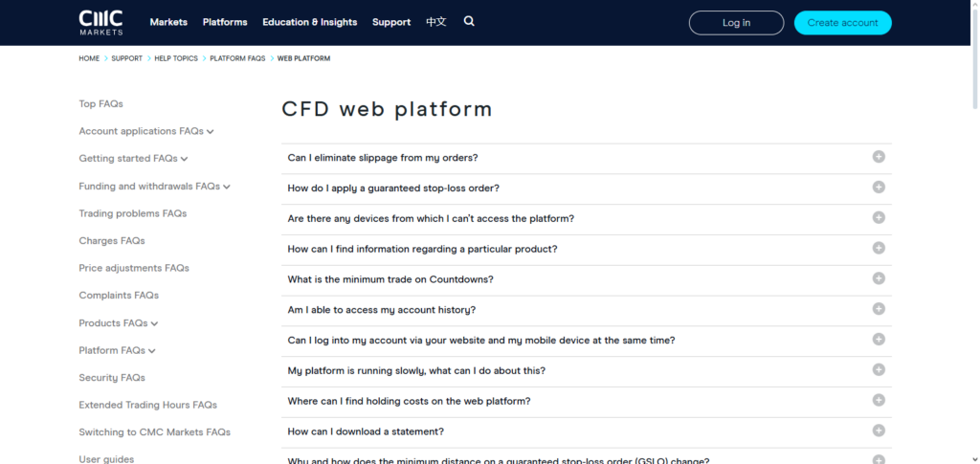Image resolution: width=980 pixels, height=464 pixels.
Task: Go to Help Topics breadcrumb link
Action: (x=176, y=58)
